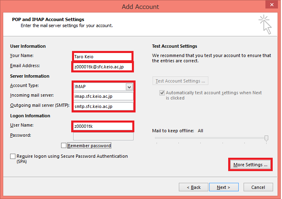
Task: Focus the Incoming mail server field
Action: coord(104,97)
